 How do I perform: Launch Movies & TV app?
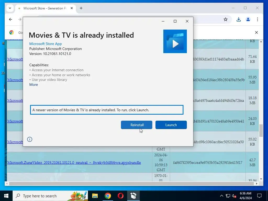[171, 125]
